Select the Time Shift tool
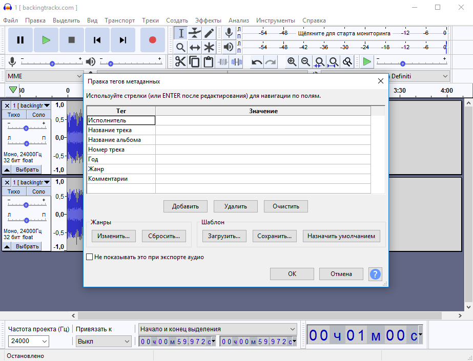473x361 pixels. click(195, 47)
